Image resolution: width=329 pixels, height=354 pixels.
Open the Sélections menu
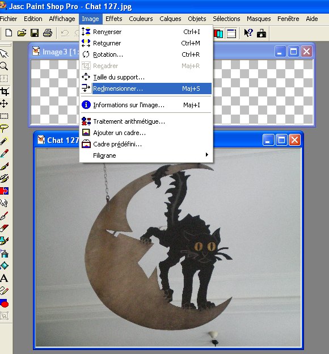click(x=226, y=19)
